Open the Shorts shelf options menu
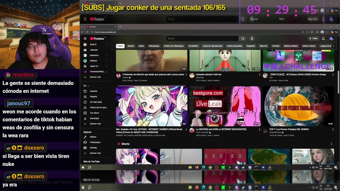340x191 pixels. pos(331,144)
